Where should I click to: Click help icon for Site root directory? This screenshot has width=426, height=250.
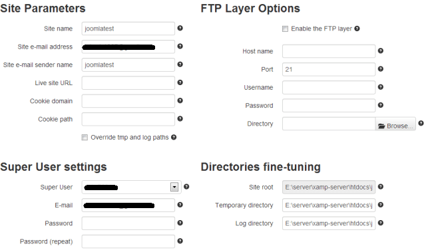tap(380, 186)
